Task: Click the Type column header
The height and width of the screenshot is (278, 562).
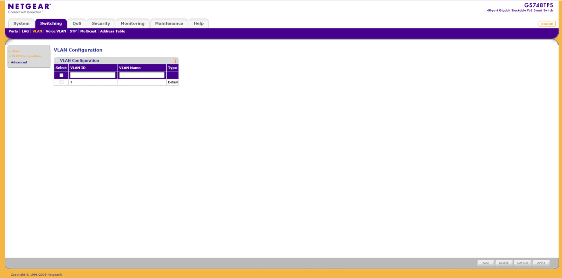Action: 173,68
